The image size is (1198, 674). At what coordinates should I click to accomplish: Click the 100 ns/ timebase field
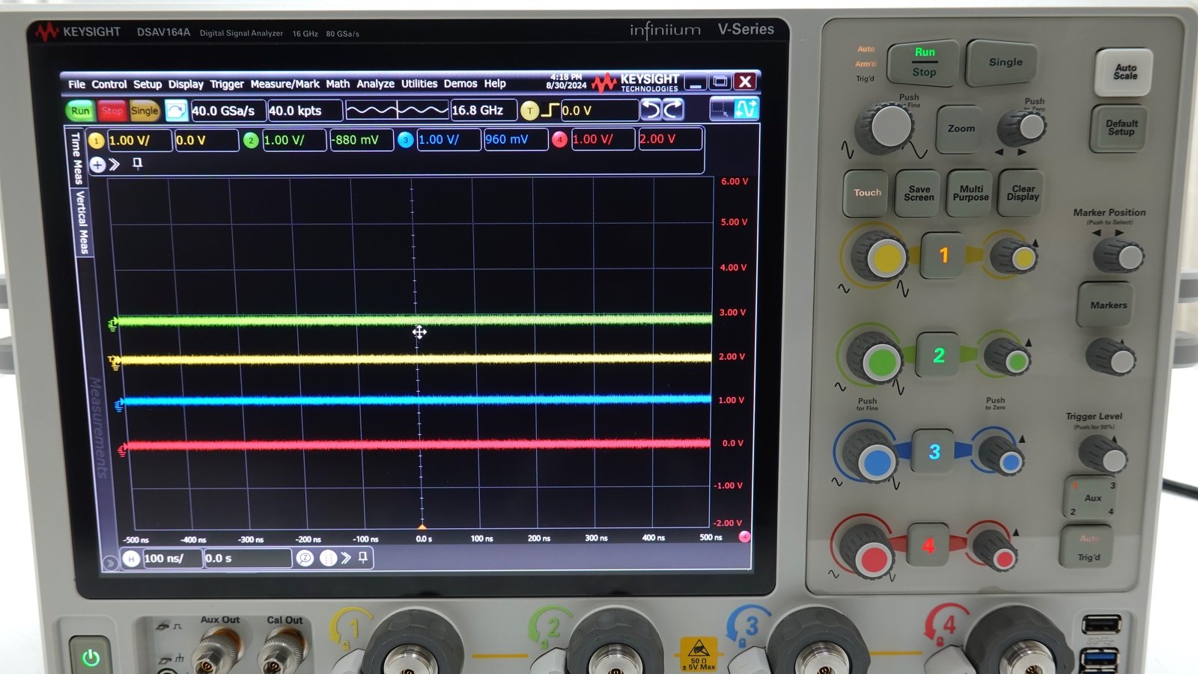[172, 558]
